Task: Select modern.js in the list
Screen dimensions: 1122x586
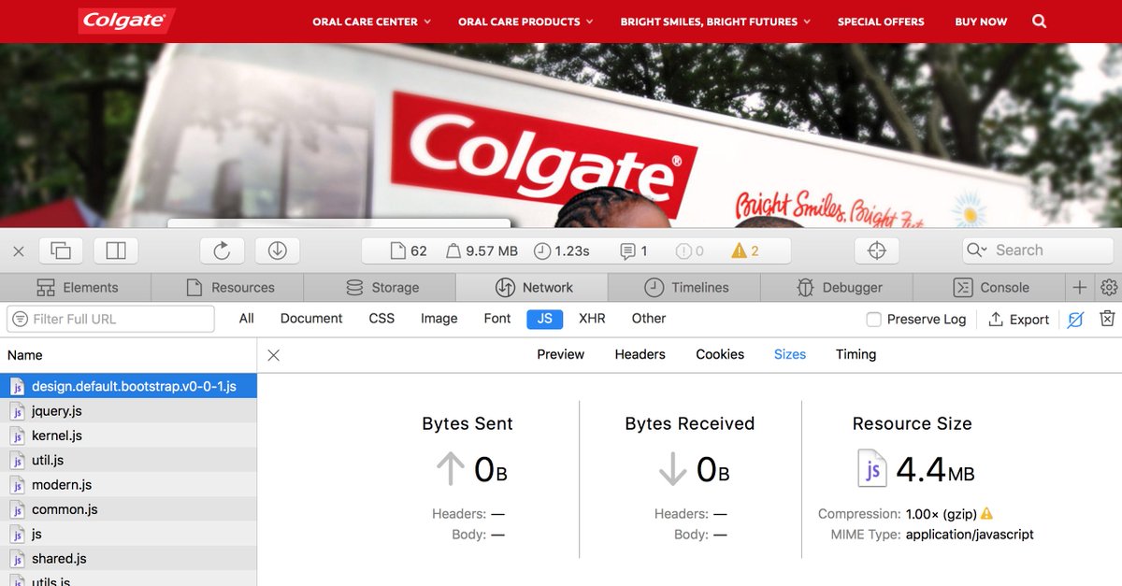Action: [128, 485]
